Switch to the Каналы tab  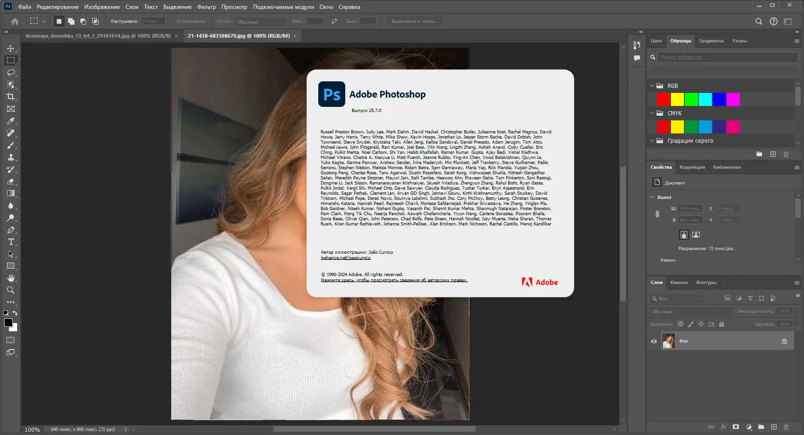tap(679, 283)
